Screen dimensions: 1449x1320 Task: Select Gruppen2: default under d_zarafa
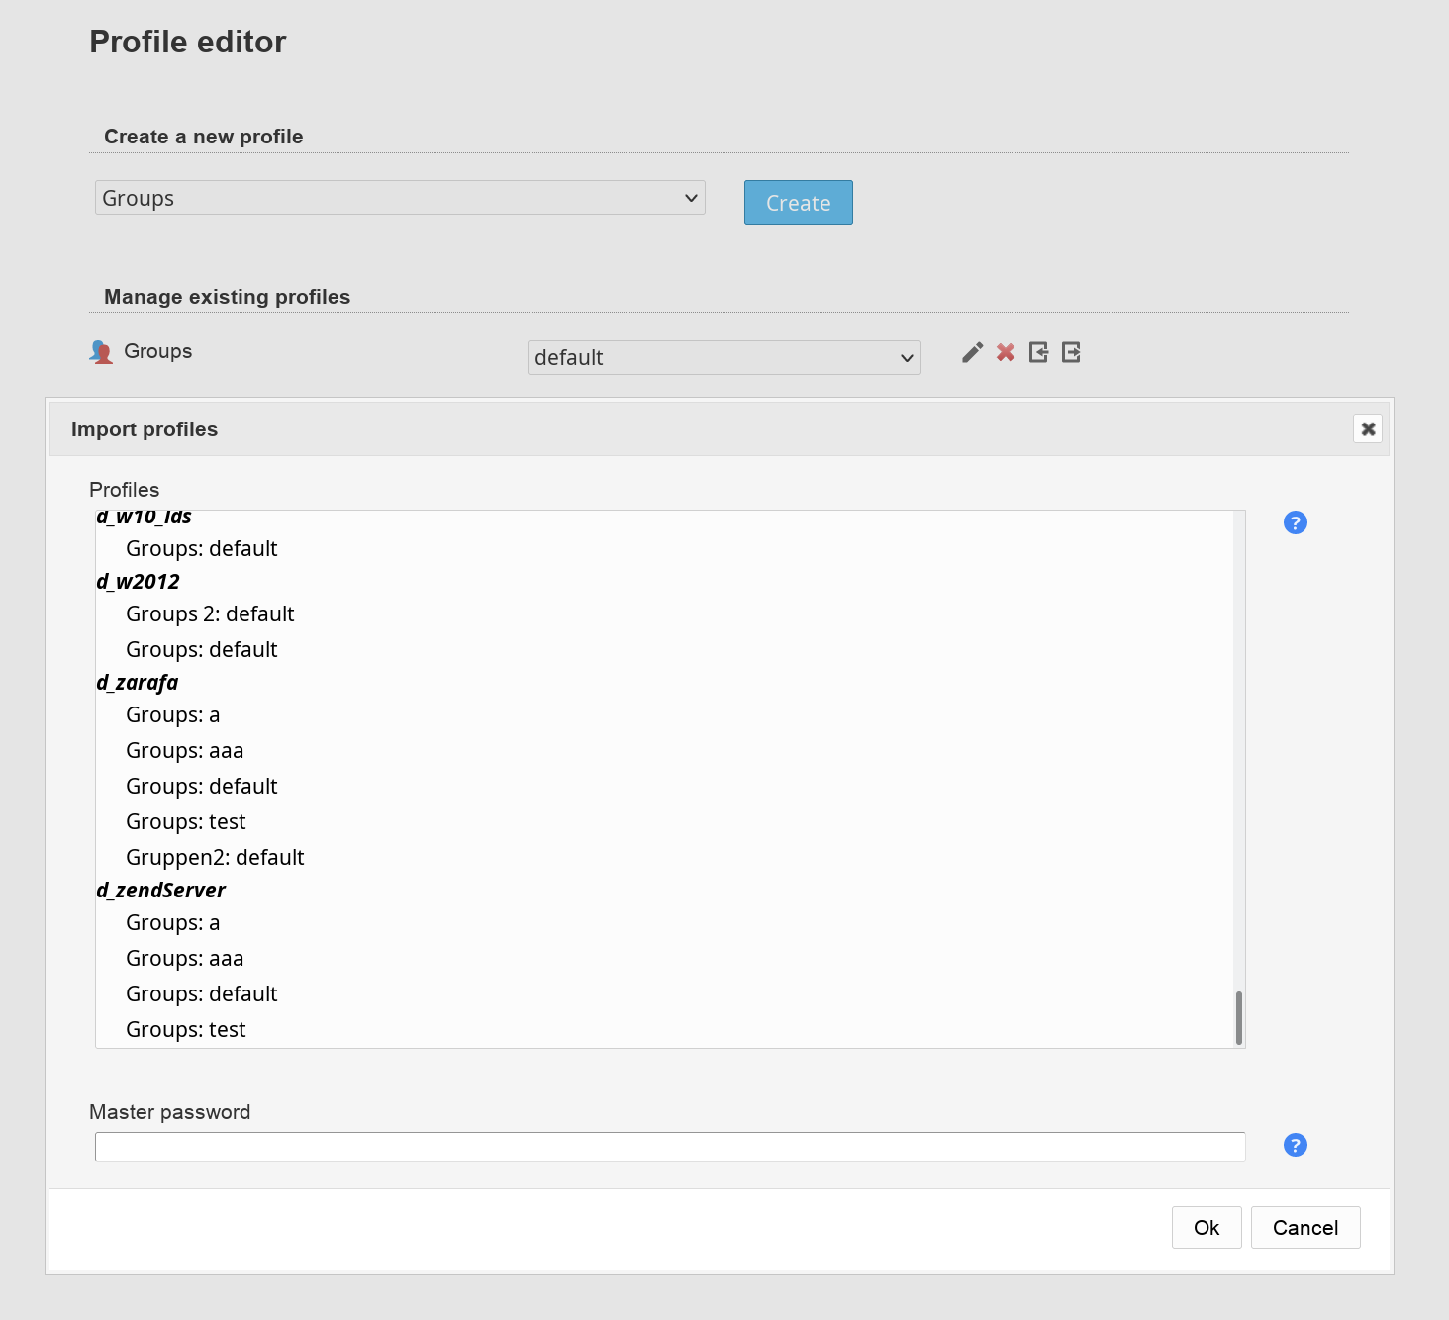point(215,858)
